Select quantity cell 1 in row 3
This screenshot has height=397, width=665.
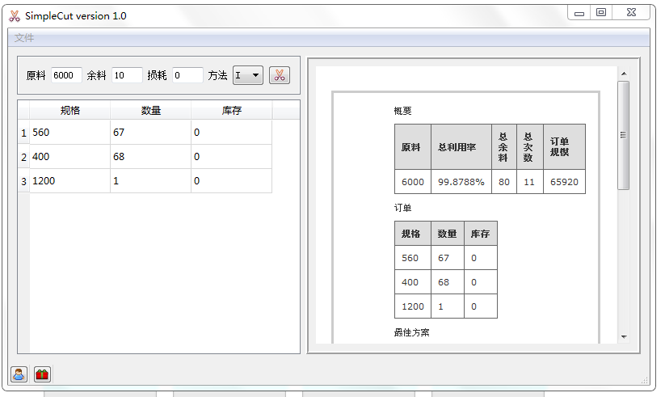[150, 181]
